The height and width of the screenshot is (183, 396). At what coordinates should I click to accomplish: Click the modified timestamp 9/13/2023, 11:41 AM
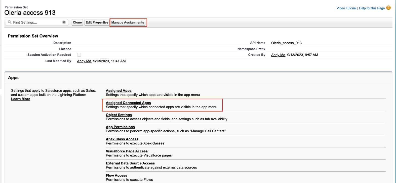tap(109, 61)
